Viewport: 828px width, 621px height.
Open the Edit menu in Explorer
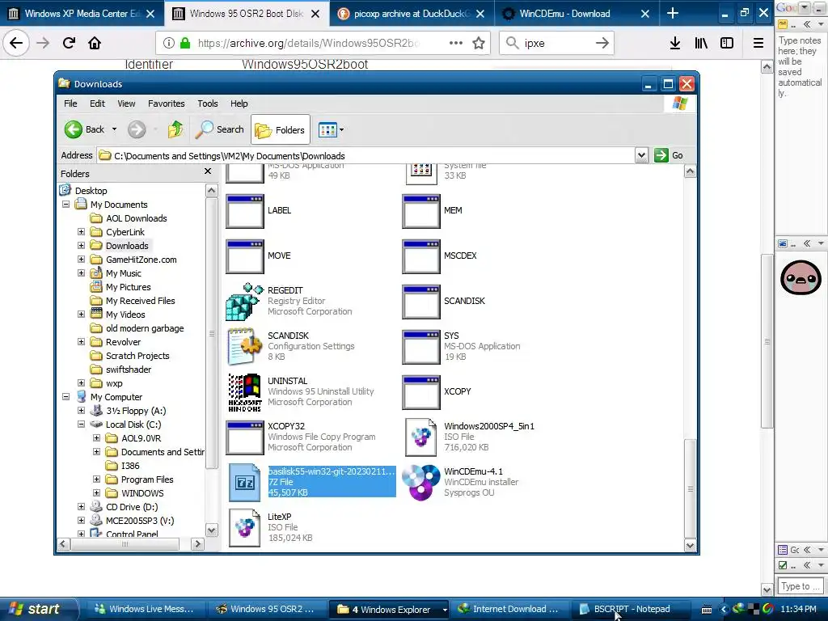pyautogui.click(x=97, y=103)
